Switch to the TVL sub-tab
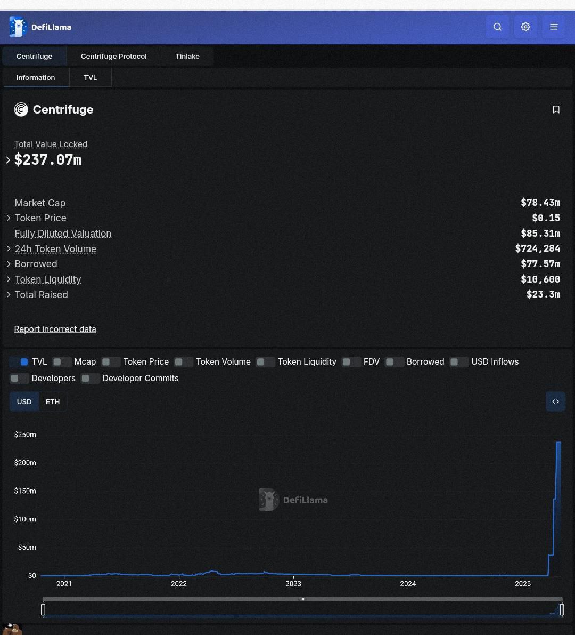 (90, 78)
